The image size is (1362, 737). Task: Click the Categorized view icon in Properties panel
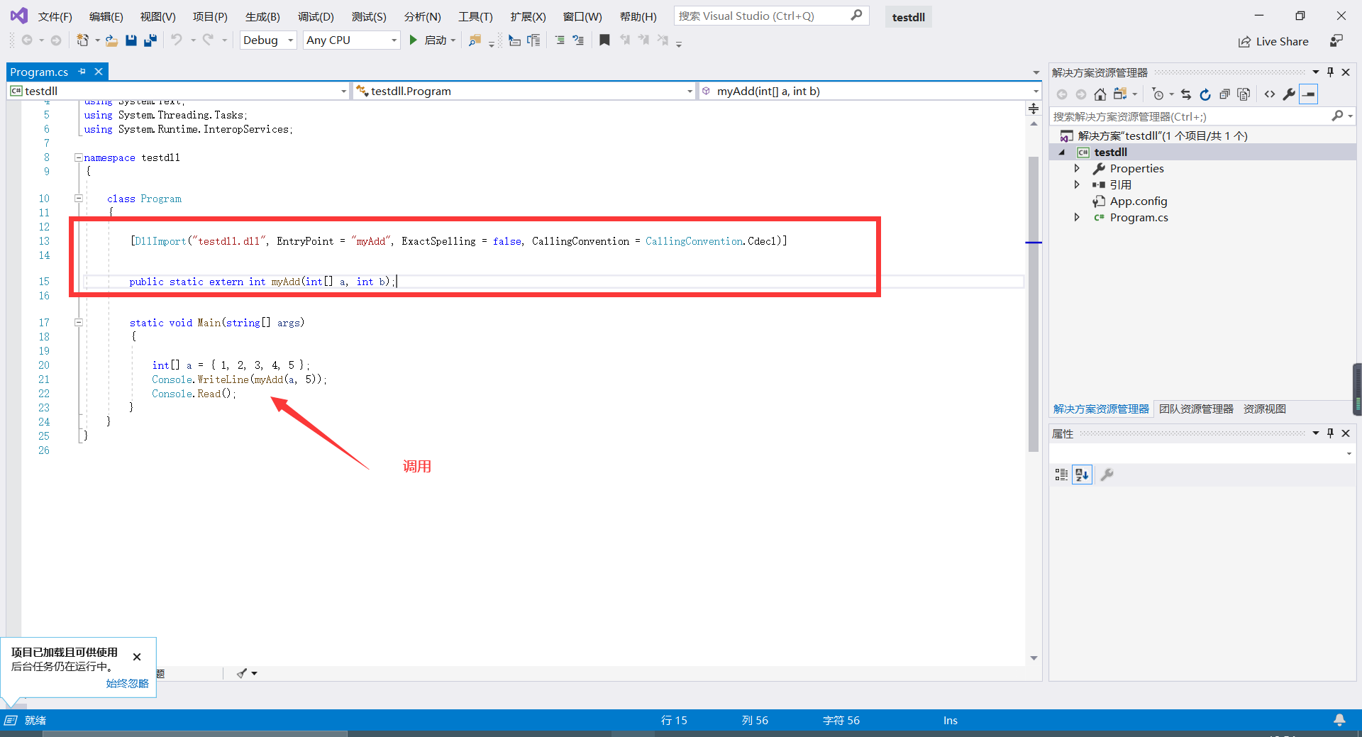[1061, 475]
